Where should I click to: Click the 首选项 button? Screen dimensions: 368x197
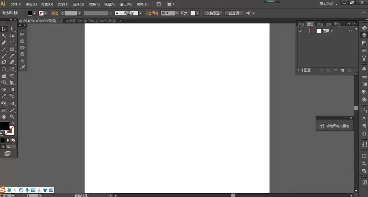coord(234,13)
